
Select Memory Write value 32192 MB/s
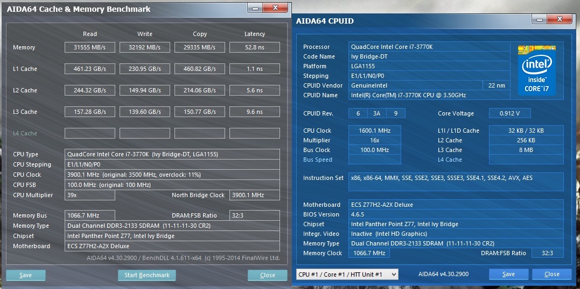click(x=145, y=47)
